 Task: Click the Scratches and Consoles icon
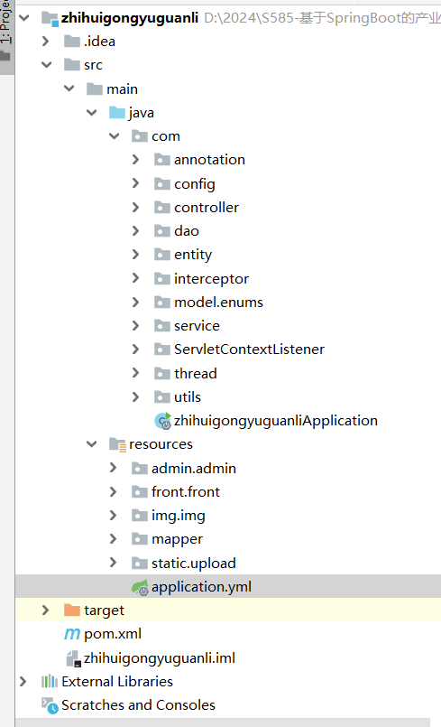pyautogui.click(x=50, y=705)
